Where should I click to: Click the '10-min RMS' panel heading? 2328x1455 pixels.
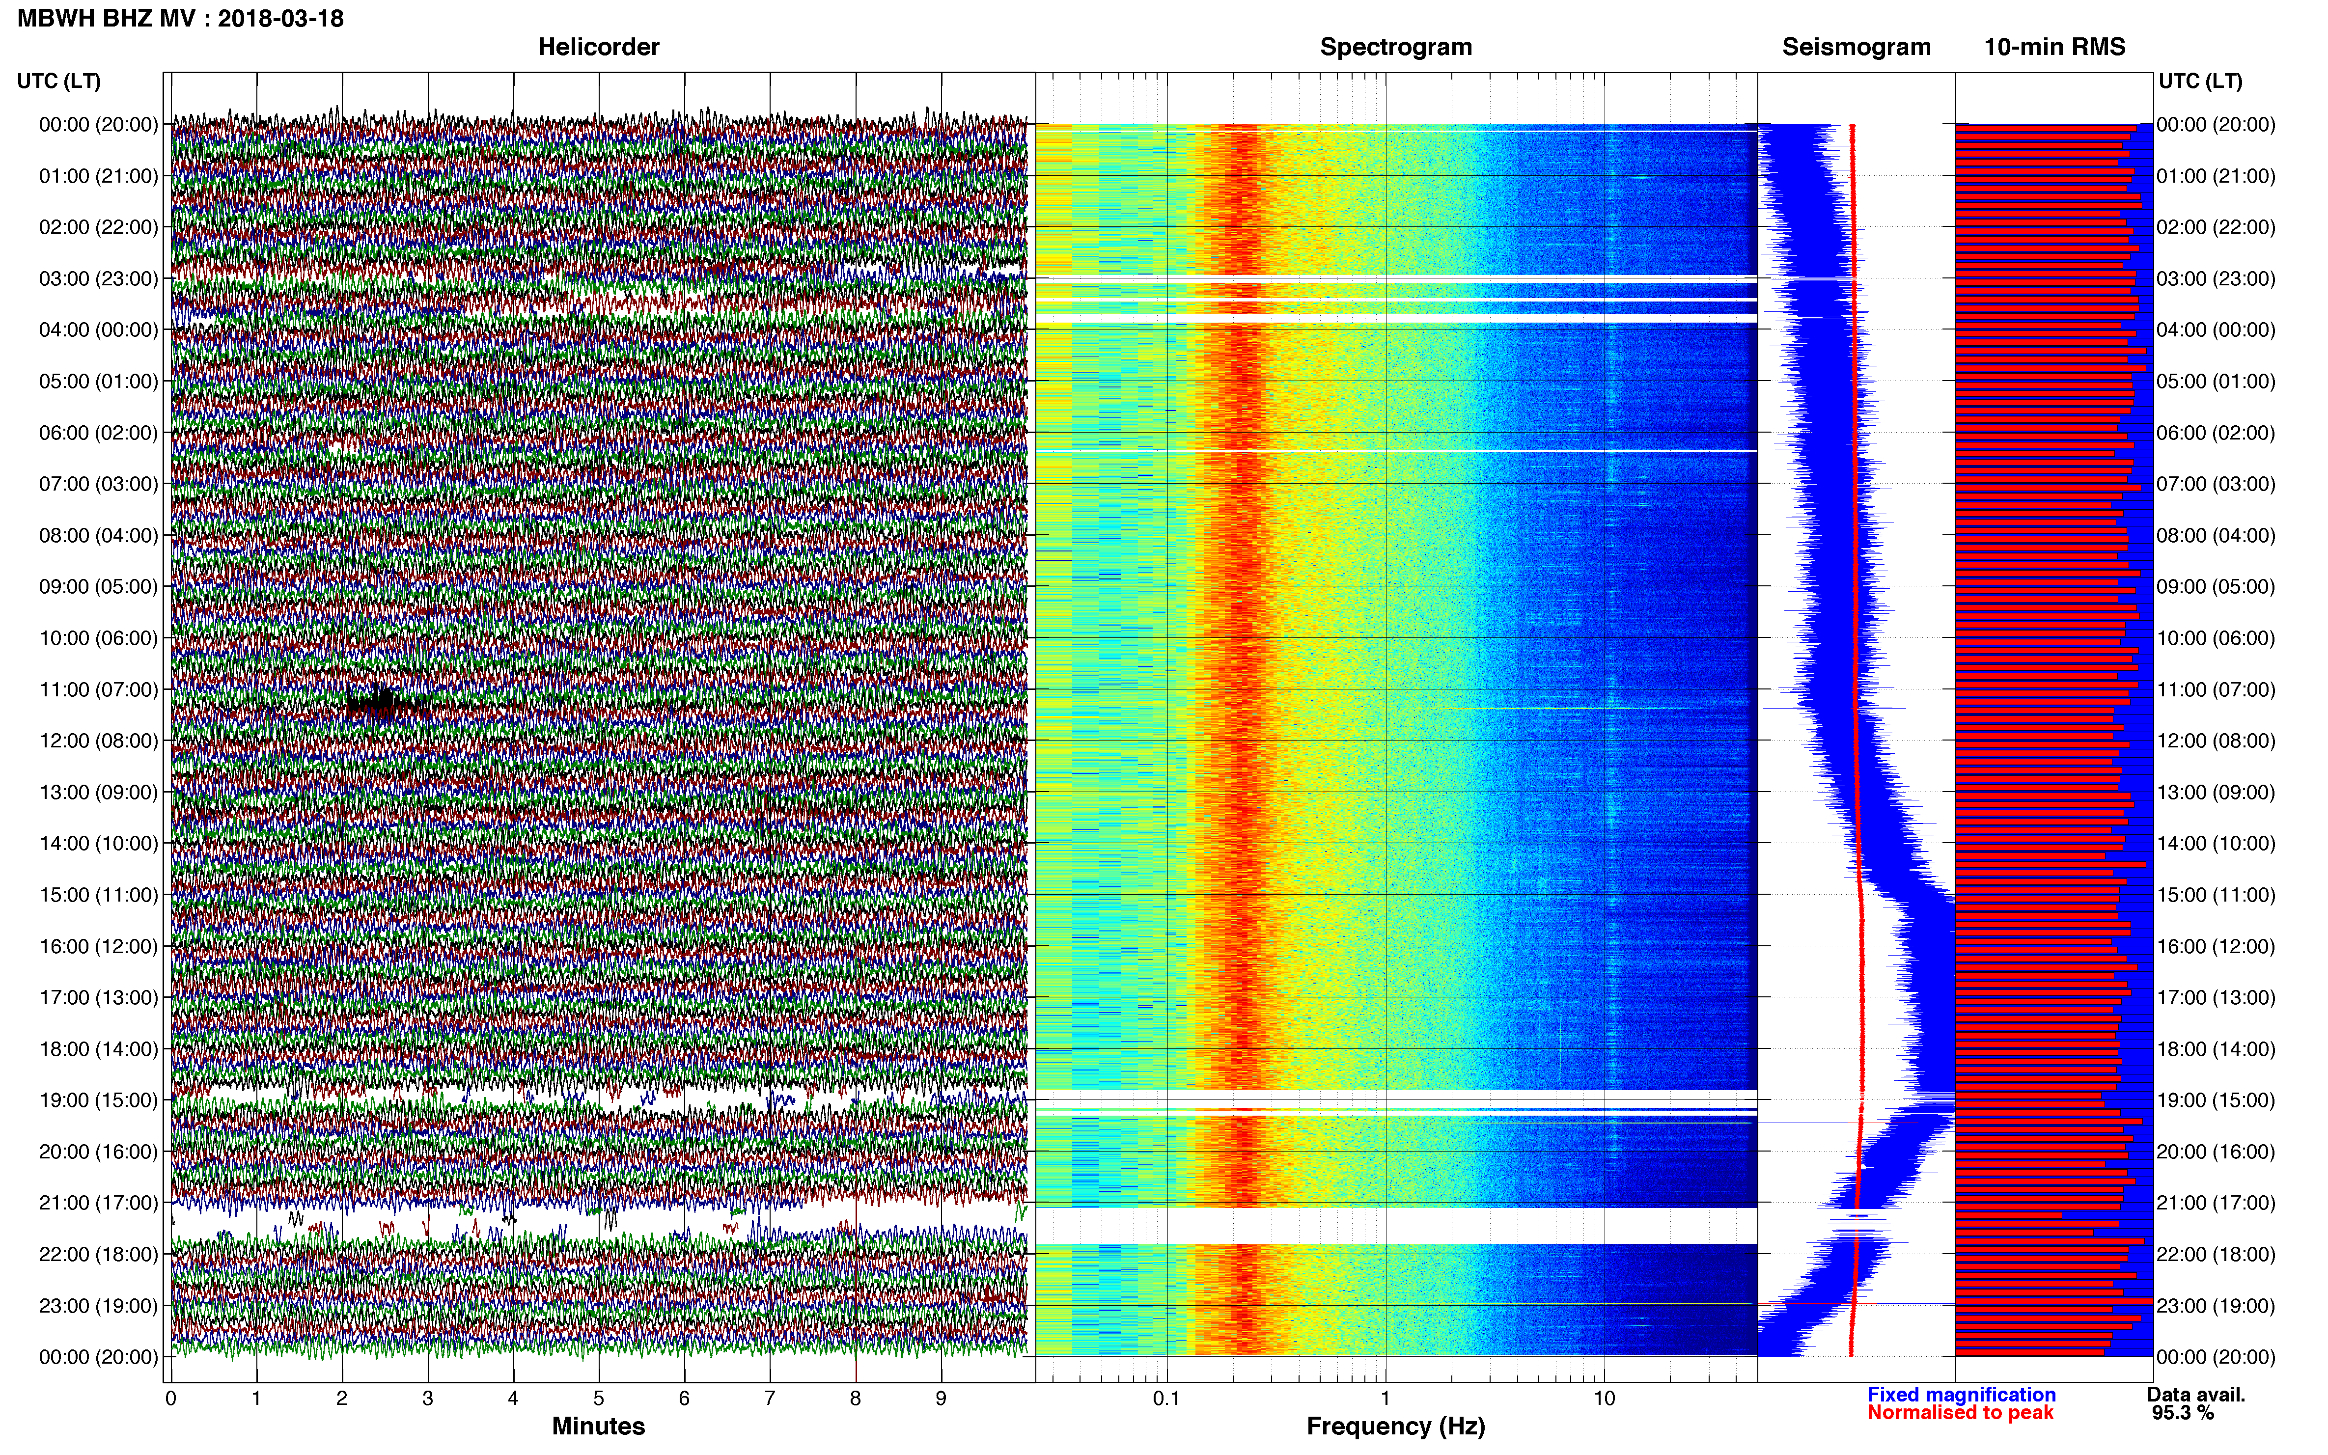tap(2055, 47)
